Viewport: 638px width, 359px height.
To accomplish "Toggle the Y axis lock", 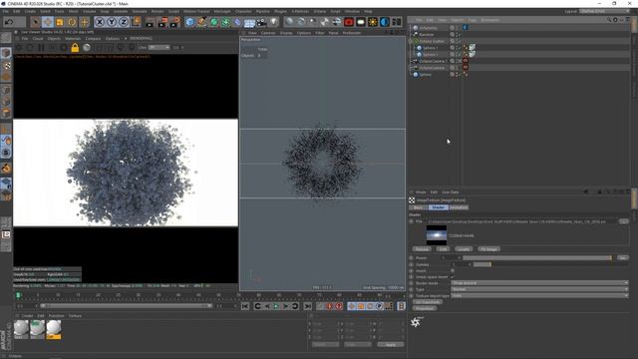I will [112, 22].
